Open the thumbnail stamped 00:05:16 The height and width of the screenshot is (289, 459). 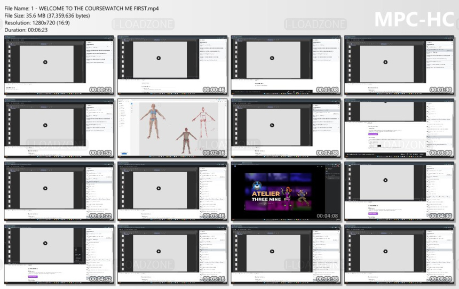pyautogui.click(x=172, y=254)
